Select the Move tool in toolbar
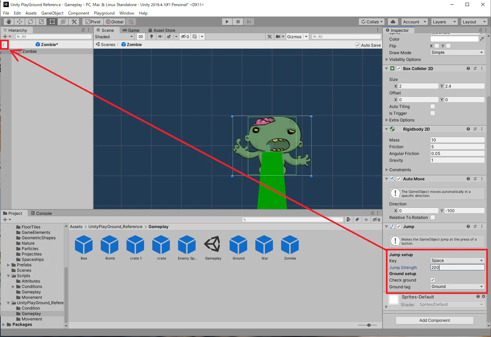491x337 pixels. coord(20,22)
